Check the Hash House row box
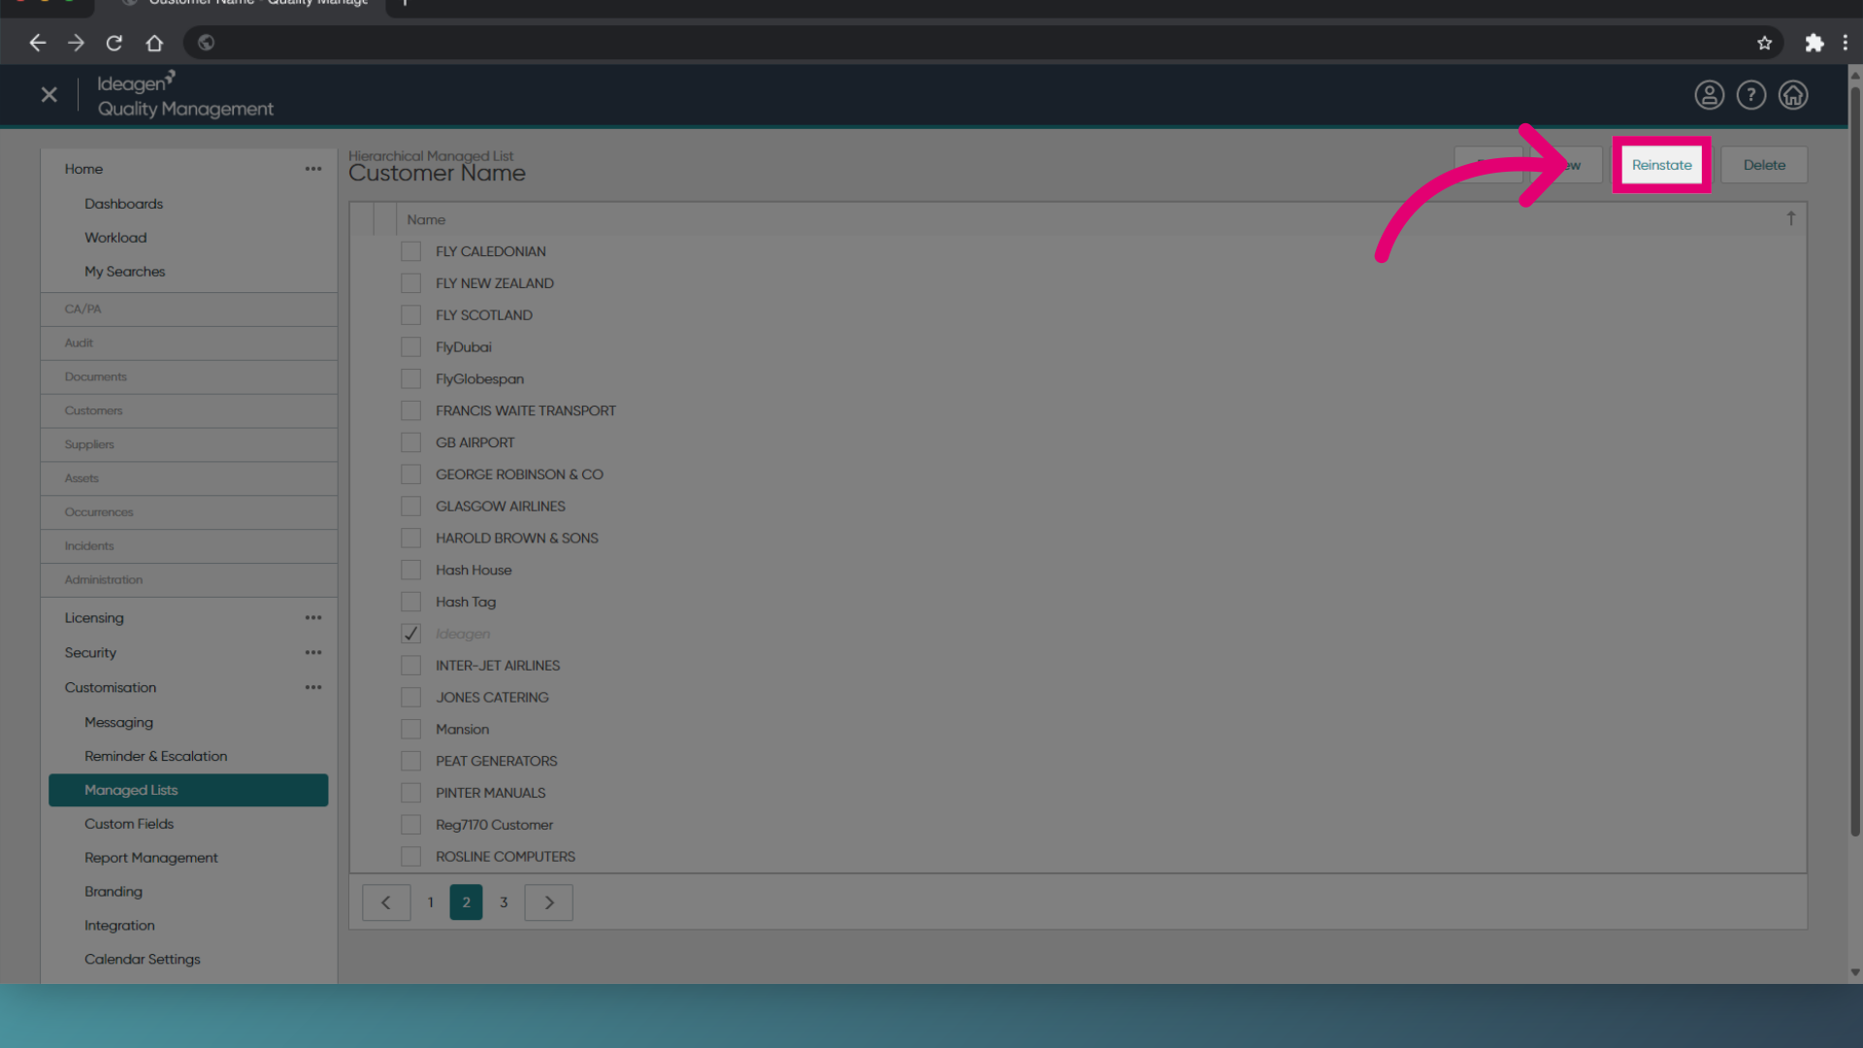Viewport: 1863px width, 1048px height. 411,571
